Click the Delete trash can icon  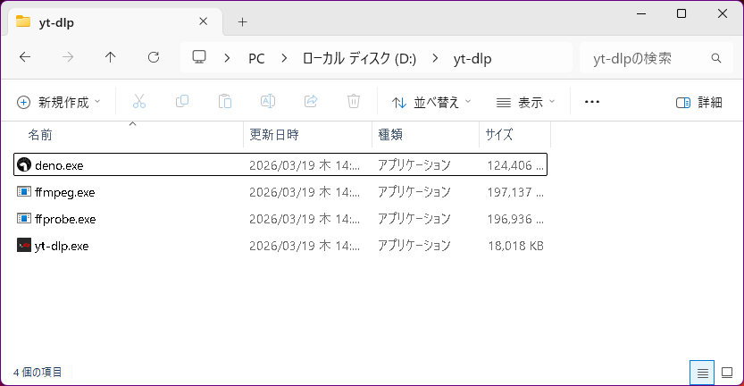pos(354,102)
